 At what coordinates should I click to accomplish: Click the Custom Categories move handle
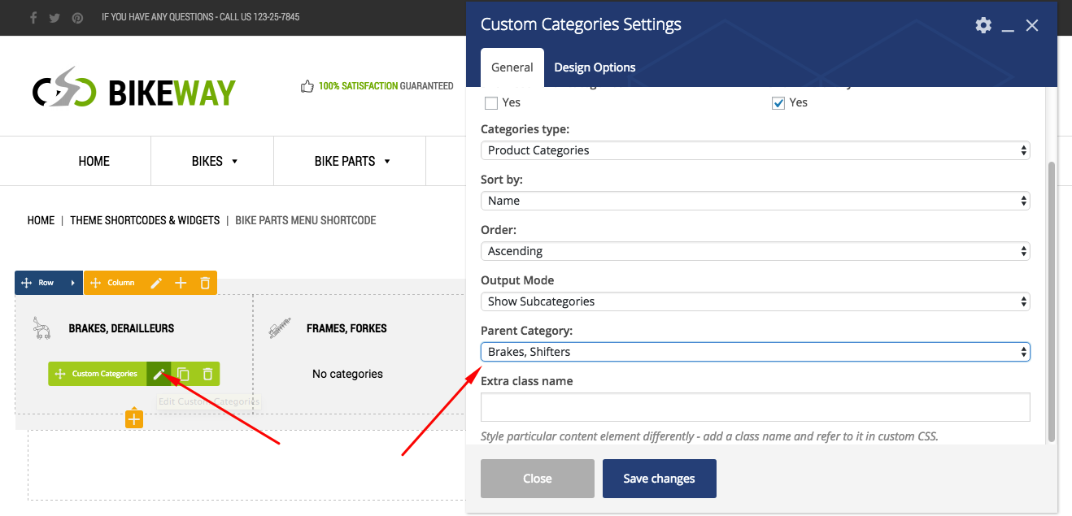point(60,374)
